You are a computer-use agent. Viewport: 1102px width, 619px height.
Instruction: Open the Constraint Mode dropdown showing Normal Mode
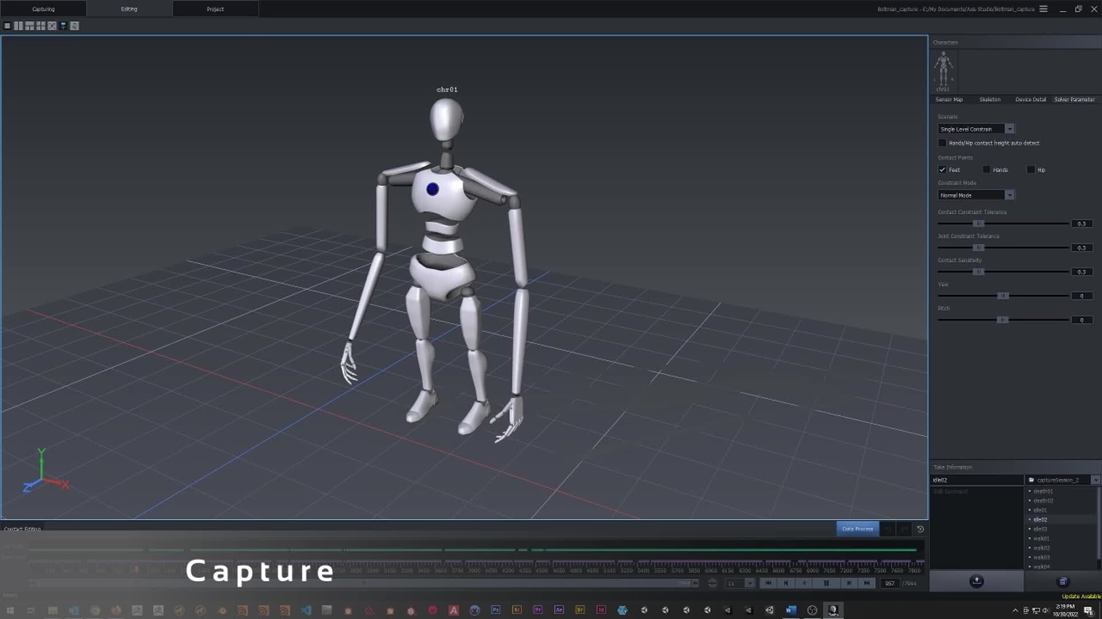tap(1010, 195)
